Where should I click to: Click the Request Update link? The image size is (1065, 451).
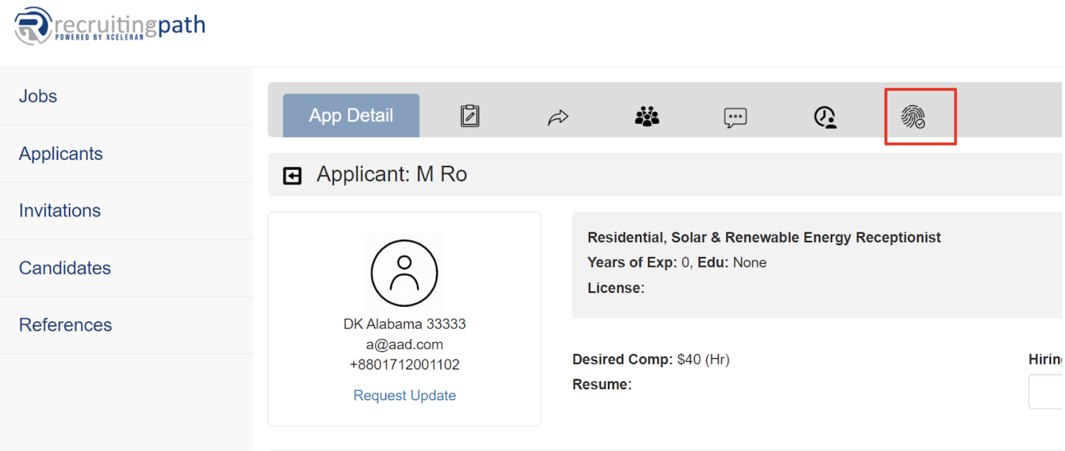click(405, 395)
